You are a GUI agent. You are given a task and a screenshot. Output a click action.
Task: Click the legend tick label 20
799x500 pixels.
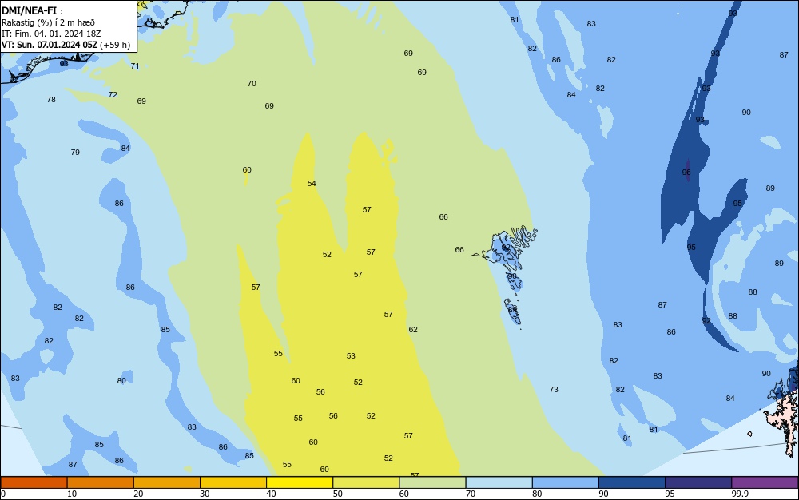point(138,494)
